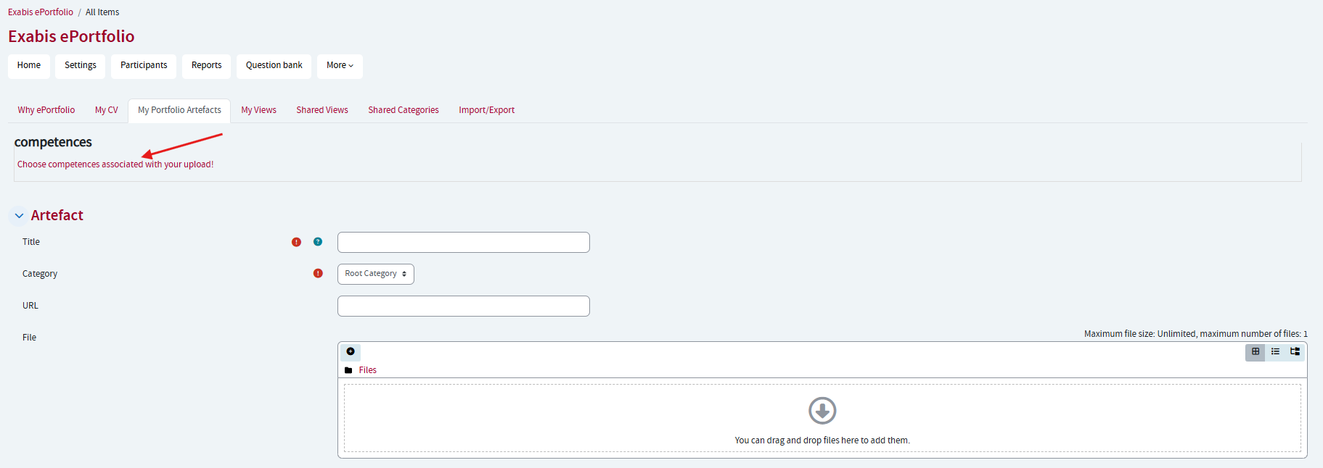Click the drag-and-drop download arrow icon
Screen dimensions: 1323x468
tap(822, 411)
